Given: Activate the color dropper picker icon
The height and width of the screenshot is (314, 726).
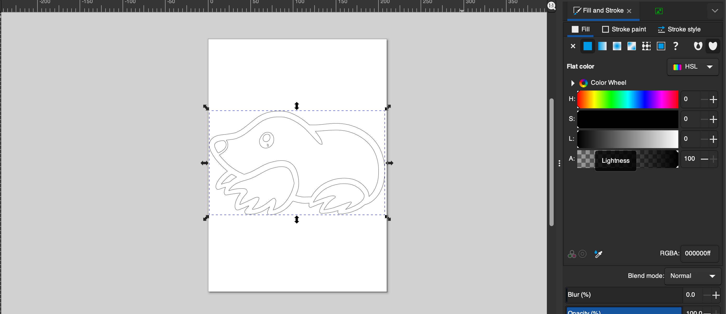Looking at the screenshot, I should point(598,254).
